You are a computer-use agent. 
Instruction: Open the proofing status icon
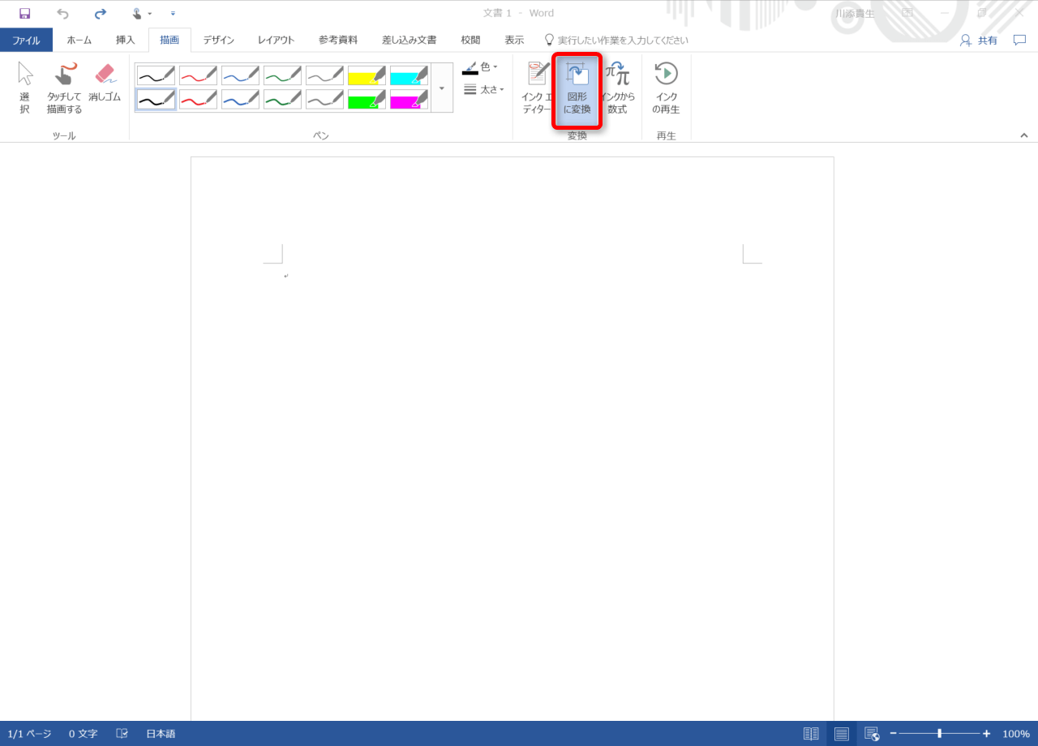pyautogui.click(x=122, y=734)
